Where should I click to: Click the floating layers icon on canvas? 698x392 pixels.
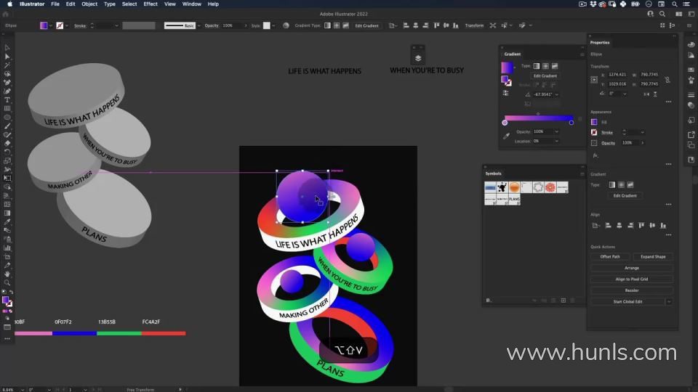pyautogui.click(x=418, y=59)
